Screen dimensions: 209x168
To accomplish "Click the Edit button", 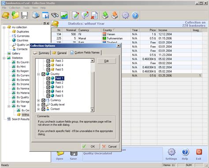I will tap(107, 61).
